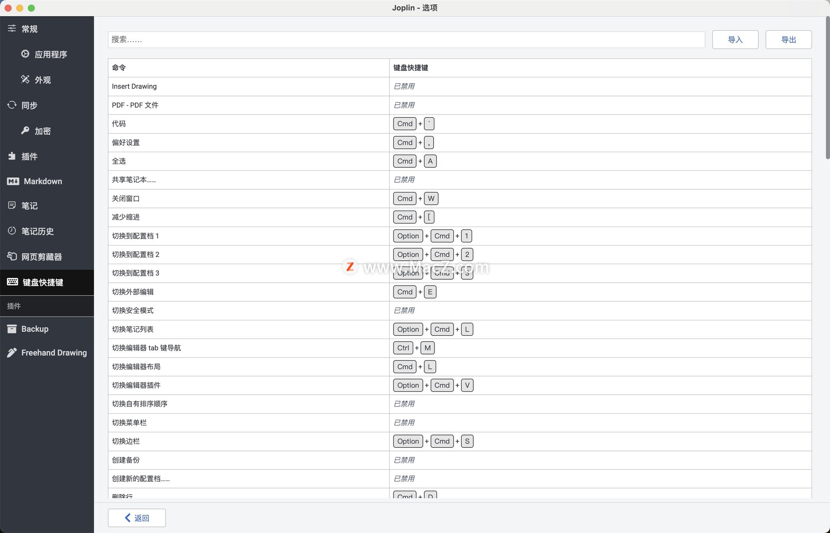The height and width of the screenshot is (533, 830).
Task: Open the 笔记历史 settings section
Action: coord(47,231)
